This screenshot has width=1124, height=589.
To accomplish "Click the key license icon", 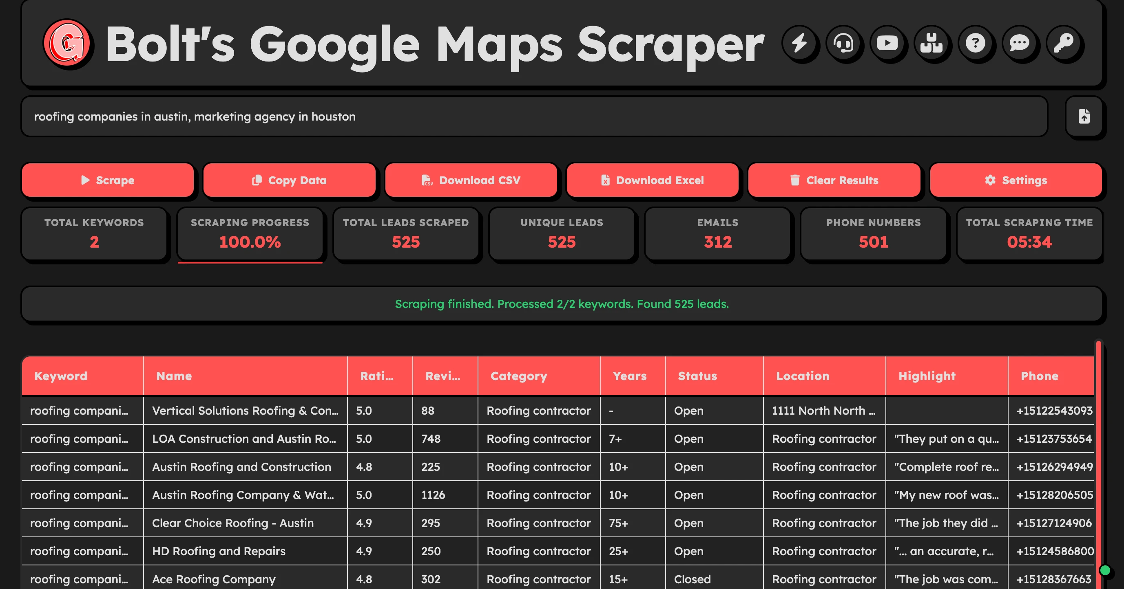I will point(1064,43).
